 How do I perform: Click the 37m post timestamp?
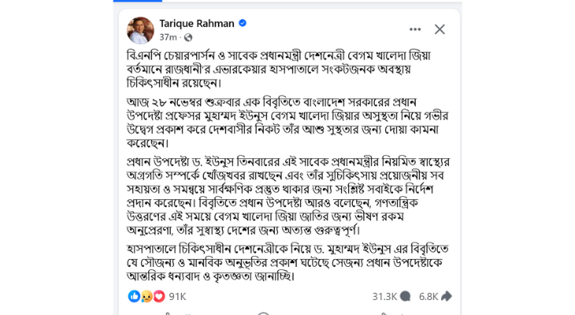click(168, 37)
